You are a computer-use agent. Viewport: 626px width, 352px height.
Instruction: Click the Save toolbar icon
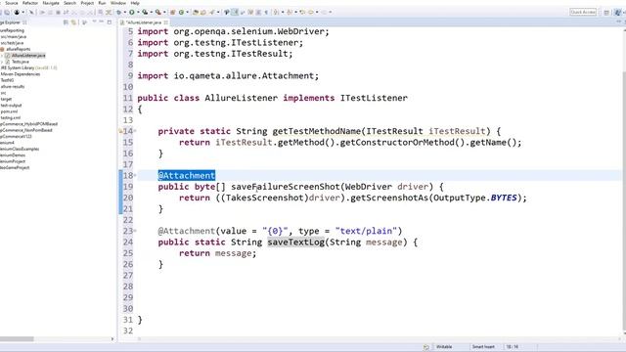[x=7, y=12]
